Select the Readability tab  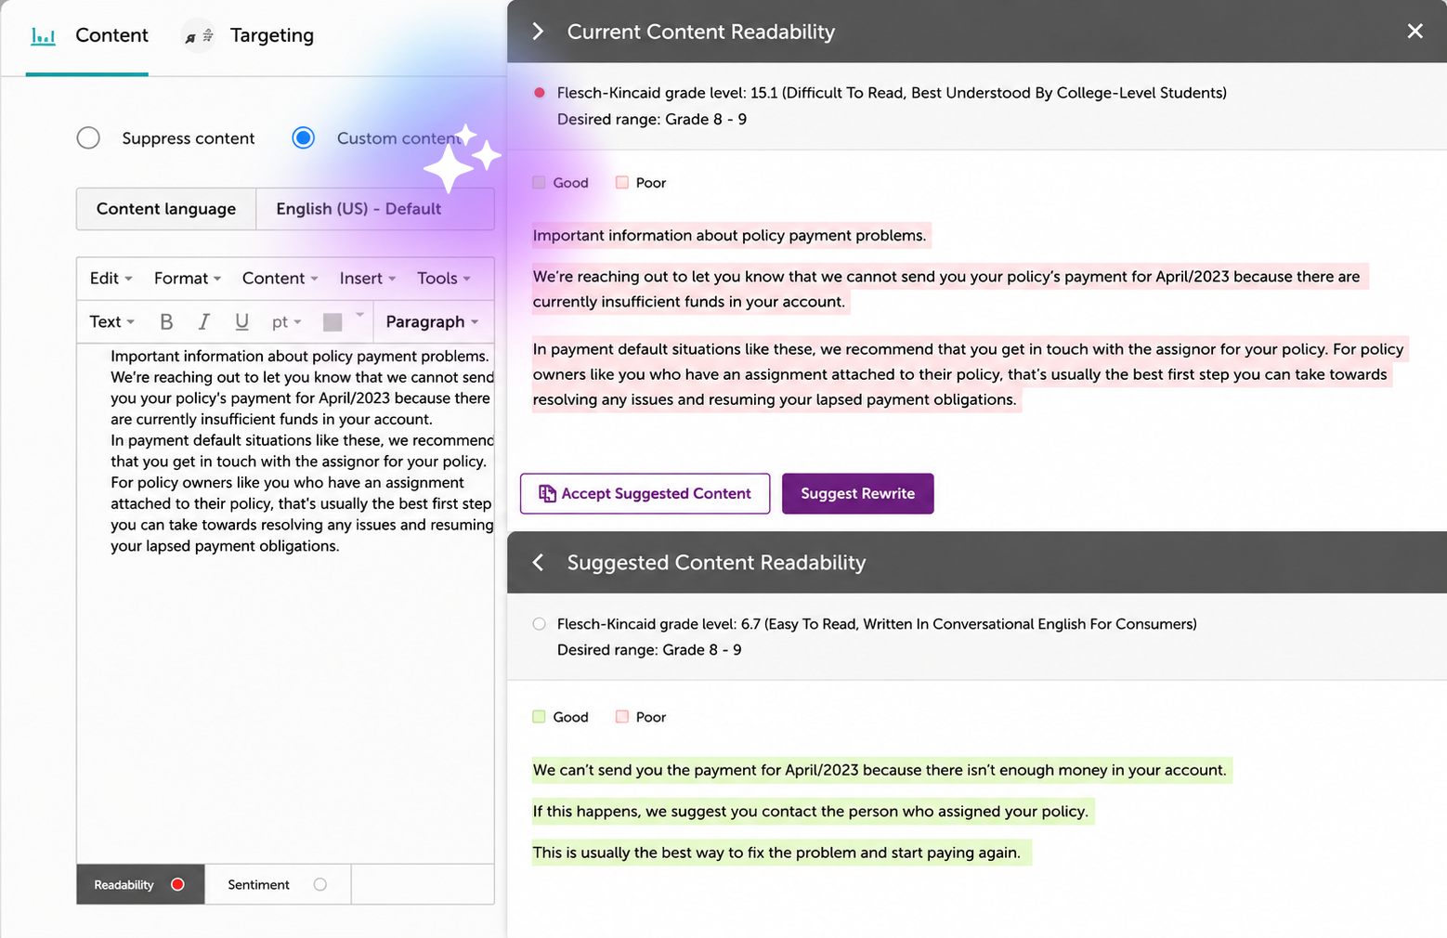[140, 884]
